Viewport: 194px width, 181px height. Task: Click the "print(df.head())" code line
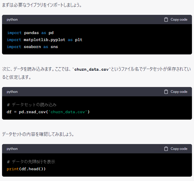click(x=26, y=169)
